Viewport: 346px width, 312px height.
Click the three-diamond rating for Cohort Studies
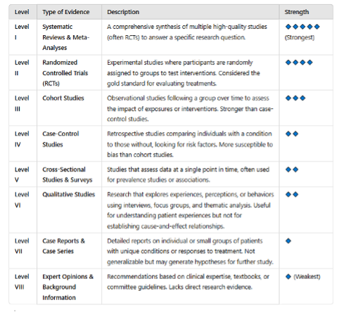(295, 98)
